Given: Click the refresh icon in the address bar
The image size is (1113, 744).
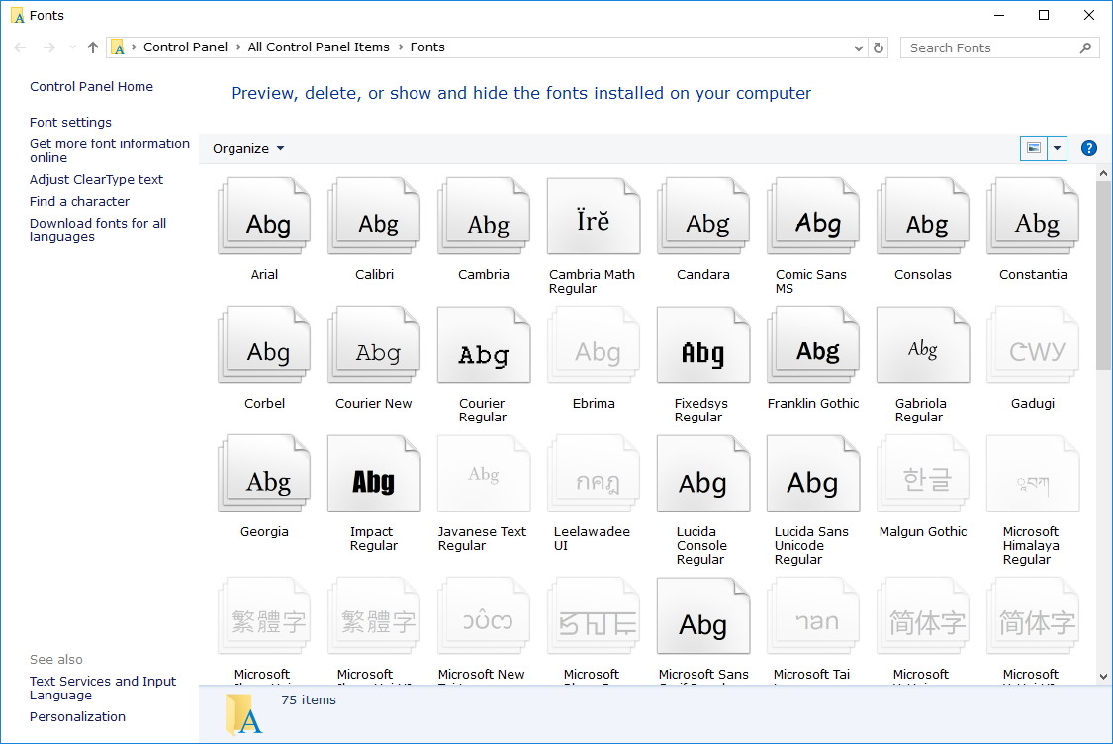Looking at the screenshot, I should coord(879,46).
